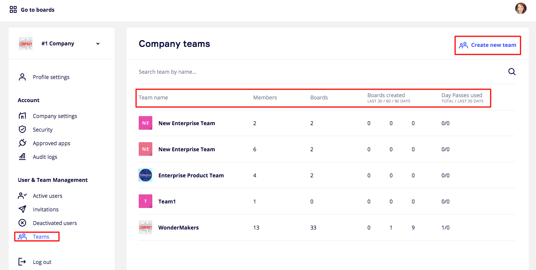Click the Team1 pink avatar thumbnail
Viewport: 536px width, 270px height.
(146, 202)
